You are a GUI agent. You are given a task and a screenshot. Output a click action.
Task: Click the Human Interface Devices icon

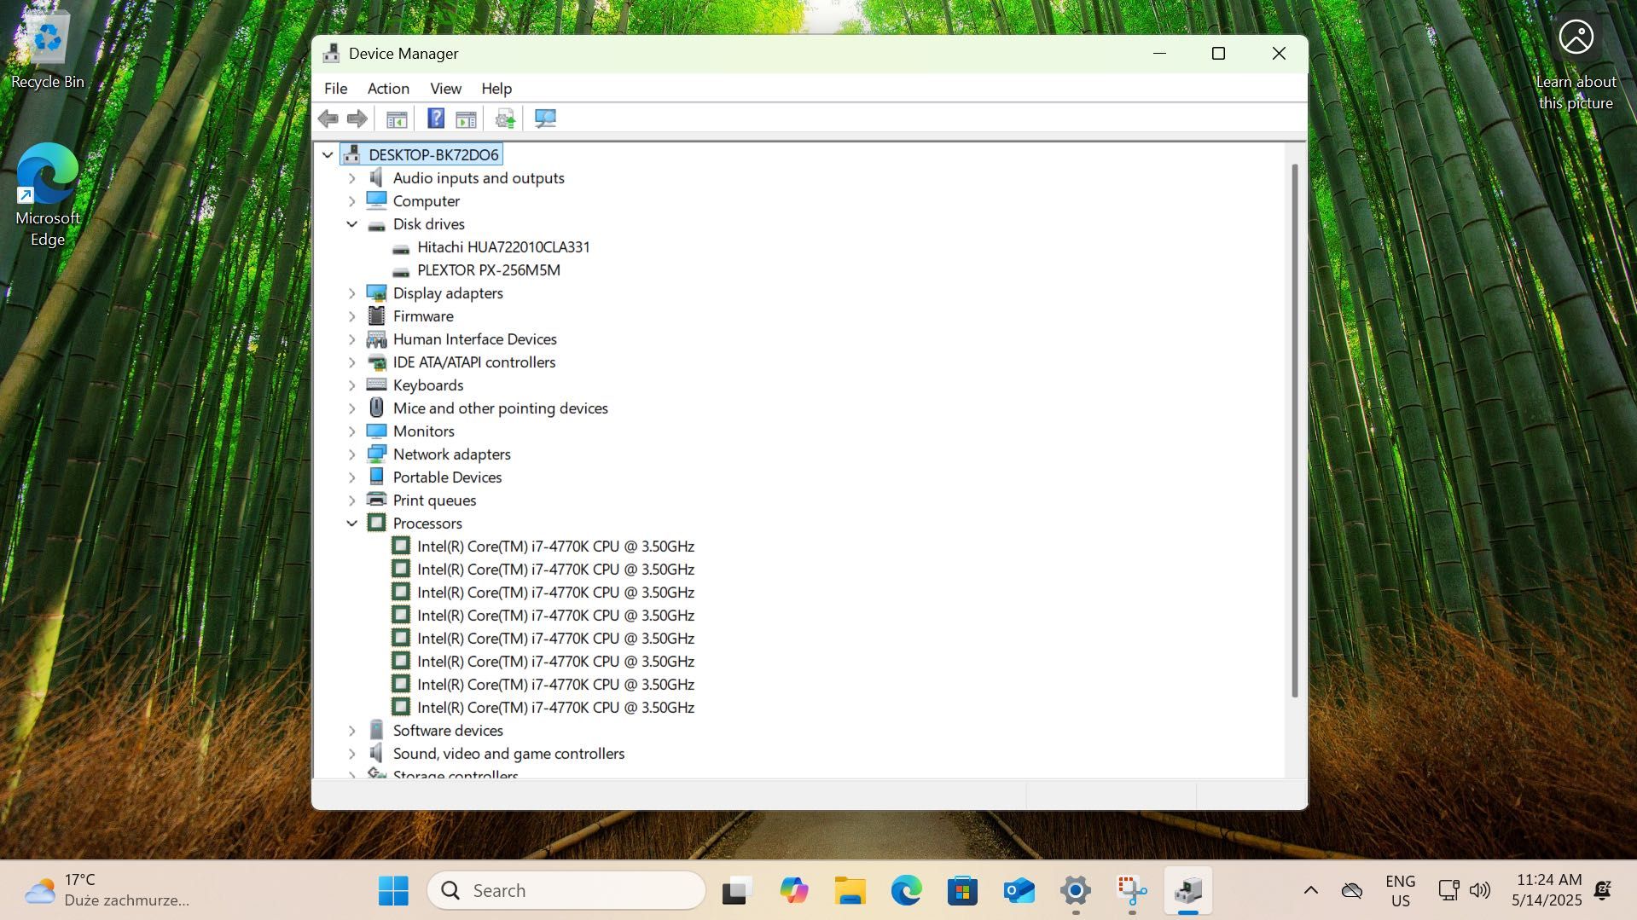376,339
